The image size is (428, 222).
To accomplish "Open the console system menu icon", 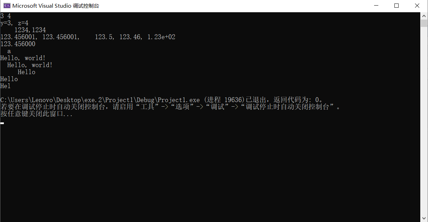I will pyautogui.click(x=6, y=6).
